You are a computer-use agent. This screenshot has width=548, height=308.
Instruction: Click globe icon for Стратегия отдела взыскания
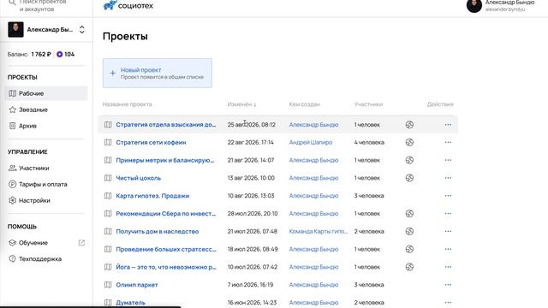(x=409, y=125)
